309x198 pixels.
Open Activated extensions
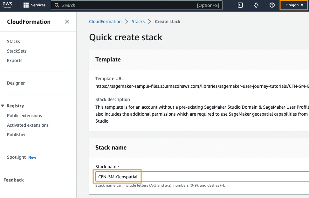click(x=28, y=125)
